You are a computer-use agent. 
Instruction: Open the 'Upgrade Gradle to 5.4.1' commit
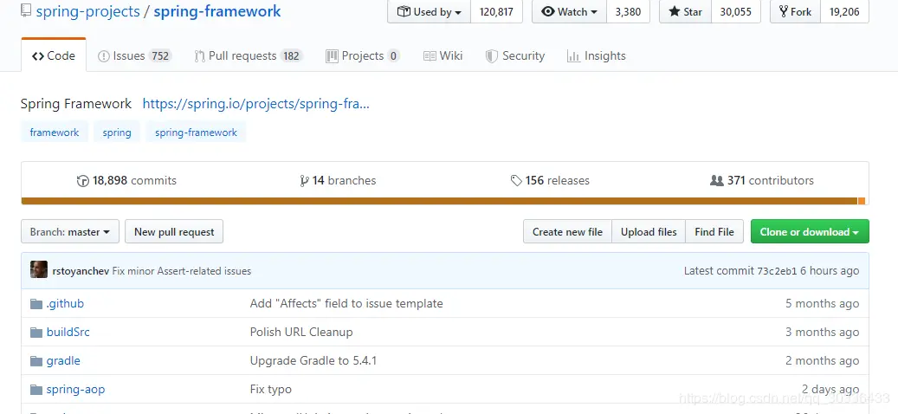313,361
